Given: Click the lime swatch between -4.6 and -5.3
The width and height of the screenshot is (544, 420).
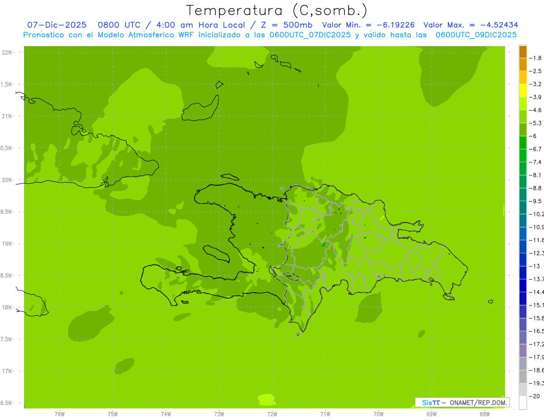Looking at the screenshot, I should click(x=523, y=116).
